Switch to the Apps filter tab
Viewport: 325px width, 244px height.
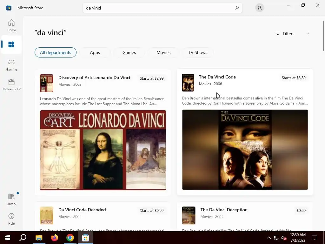click(x=95, y=52)
